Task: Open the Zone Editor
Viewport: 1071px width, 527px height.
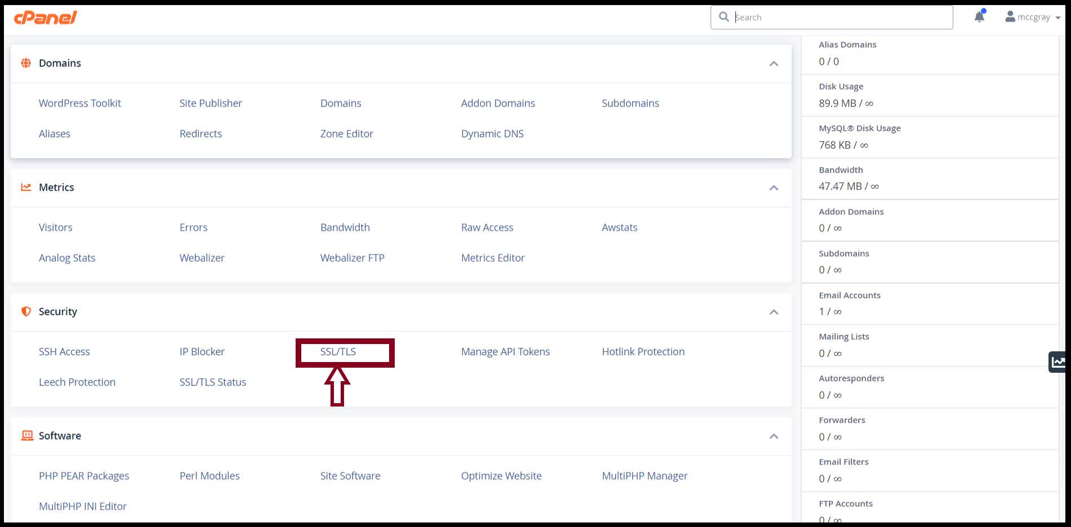Action: pyautogui.click(x=346, y=133)
